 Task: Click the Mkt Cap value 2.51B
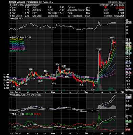point(61,13)
